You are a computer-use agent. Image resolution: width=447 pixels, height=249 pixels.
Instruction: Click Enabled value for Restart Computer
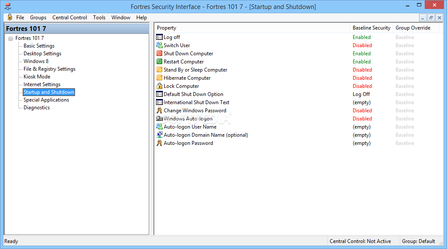(x=361, y=61)
